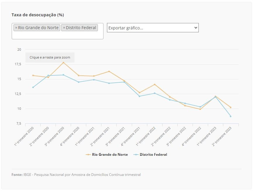Open the Exportar gráfico dropdown
Screen dimensions: 254x191
pyautogui.click(x=153, y=28)
